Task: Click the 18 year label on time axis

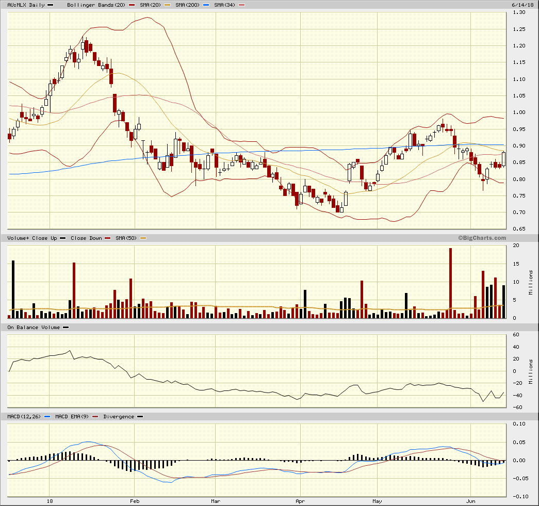Action: 50,501
